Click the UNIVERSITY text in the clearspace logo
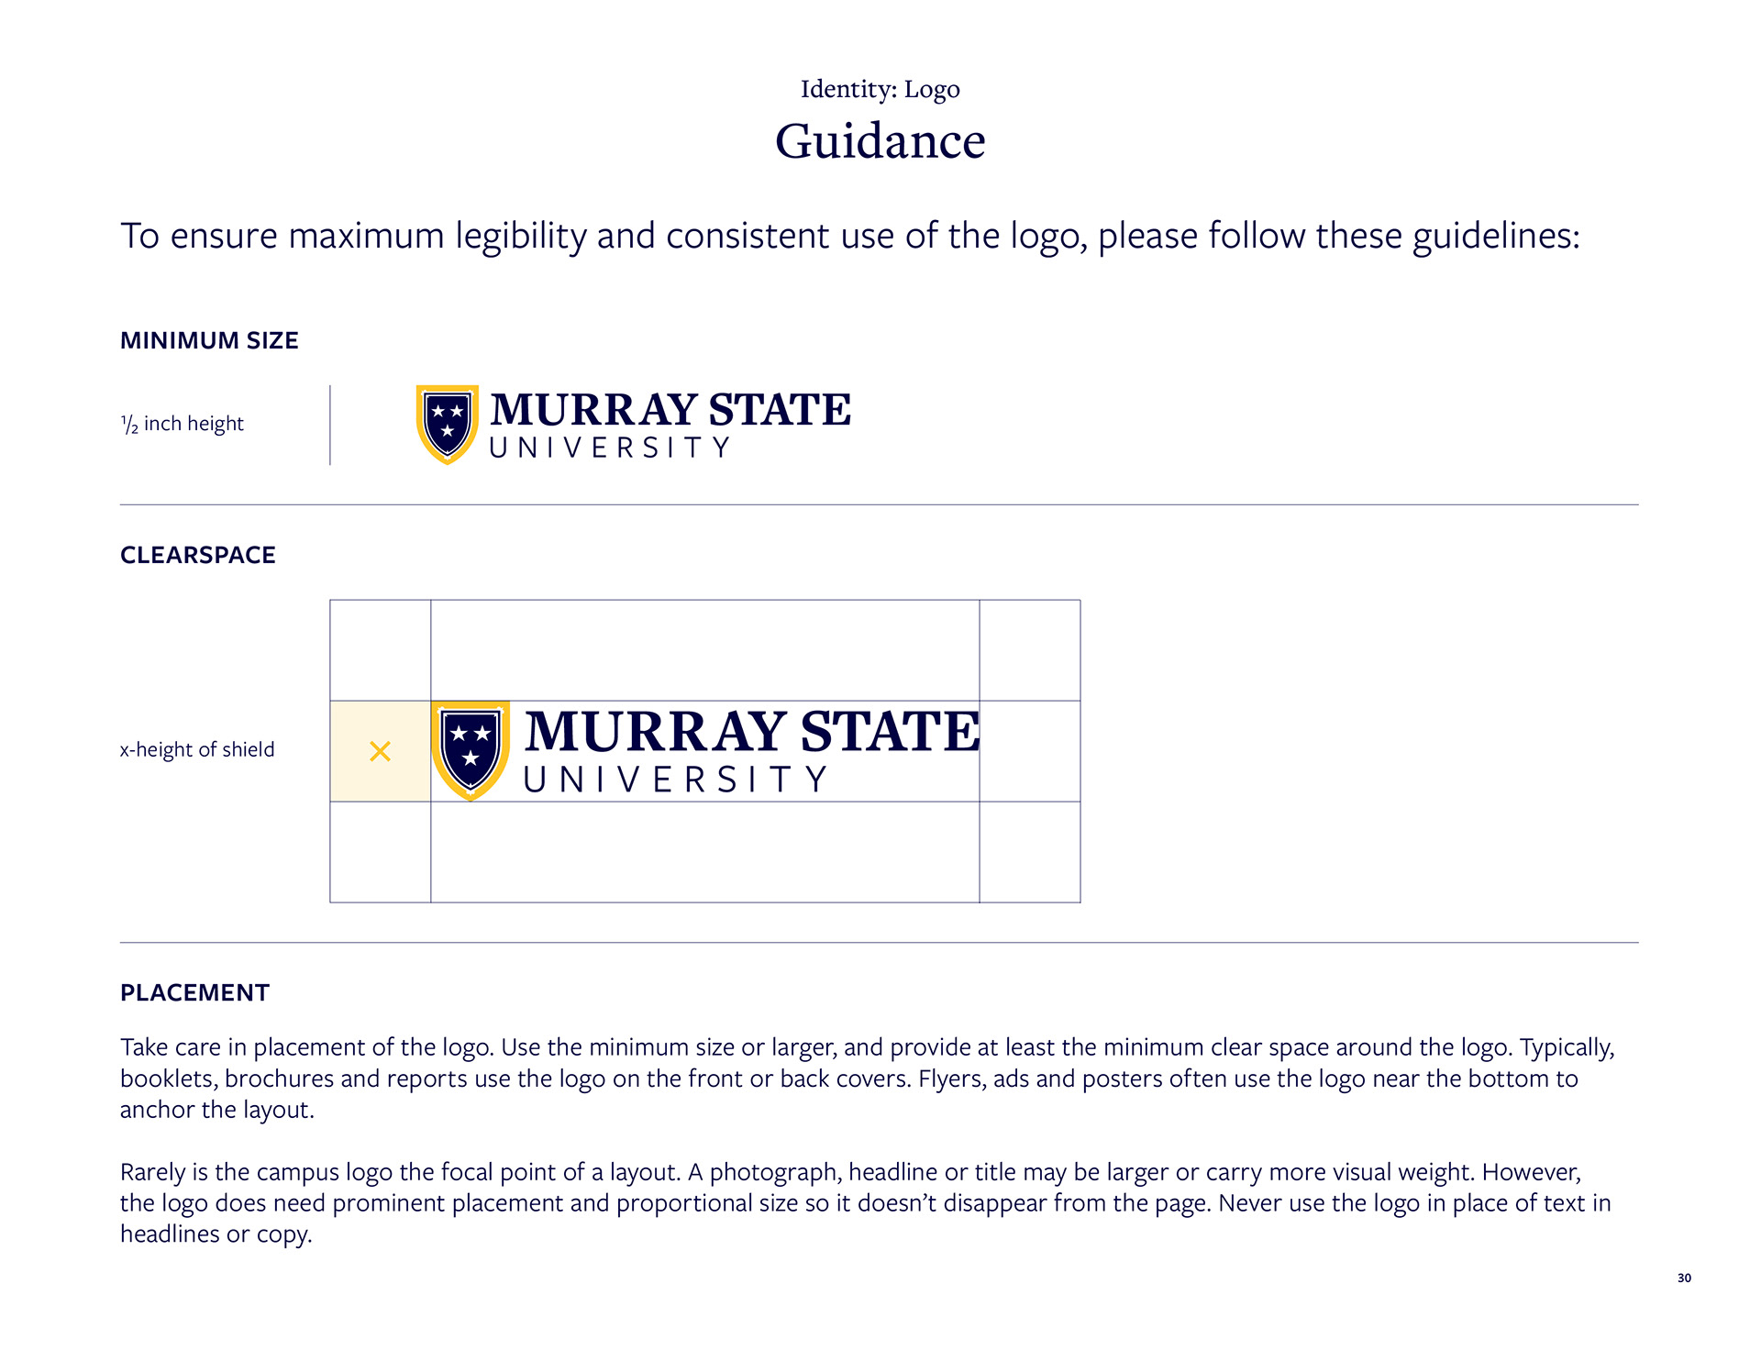1761x1361 pixels. point(675,780)
